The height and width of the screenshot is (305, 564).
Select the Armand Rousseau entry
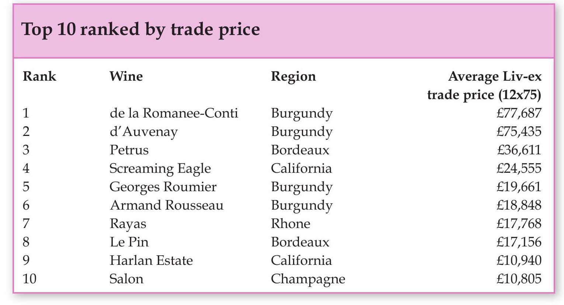167,205
